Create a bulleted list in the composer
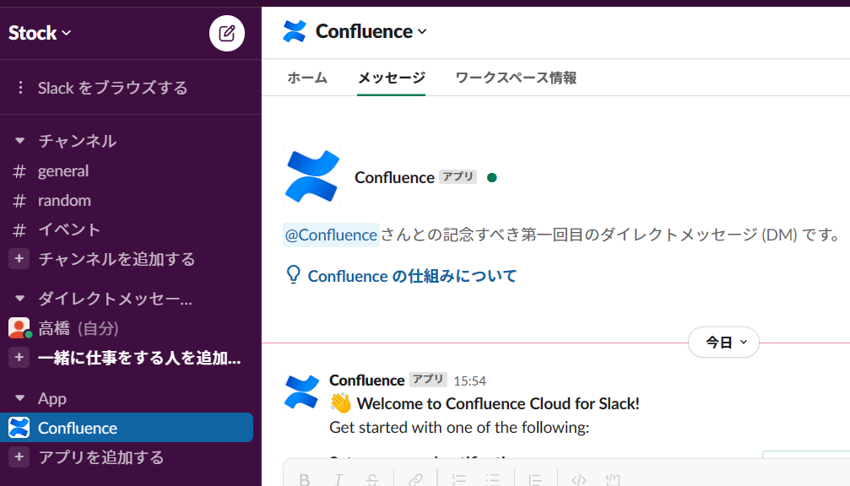 (492, 479)
